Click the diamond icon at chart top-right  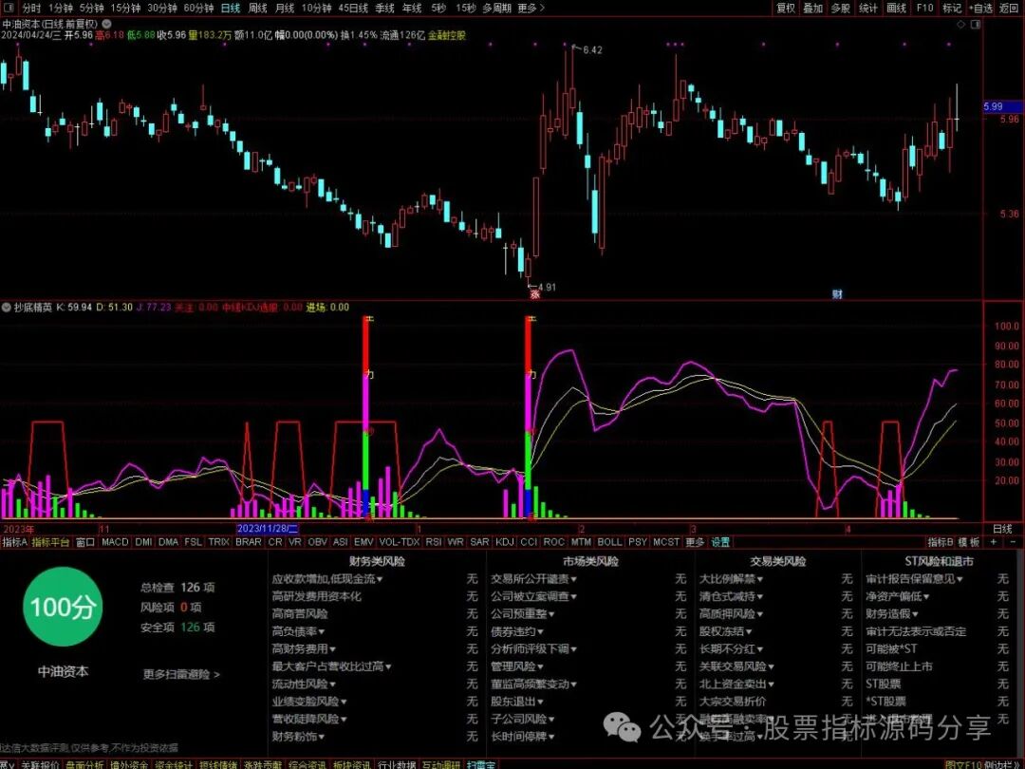pyautogui.click(x=960, y=24)
